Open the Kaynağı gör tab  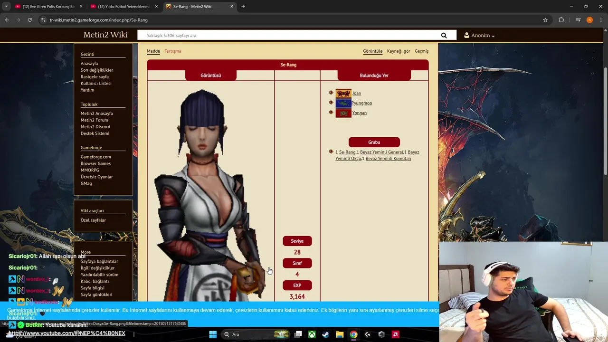point(399,51)
